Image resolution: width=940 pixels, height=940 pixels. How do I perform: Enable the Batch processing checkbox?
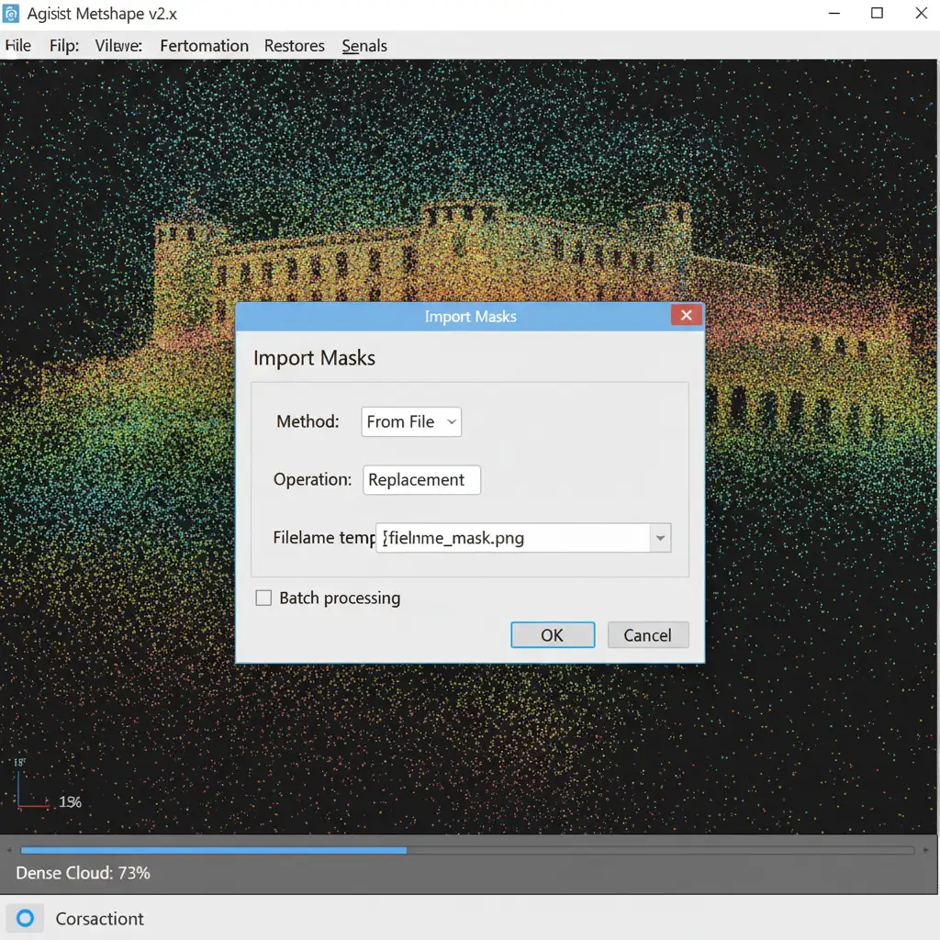[264, 598]
